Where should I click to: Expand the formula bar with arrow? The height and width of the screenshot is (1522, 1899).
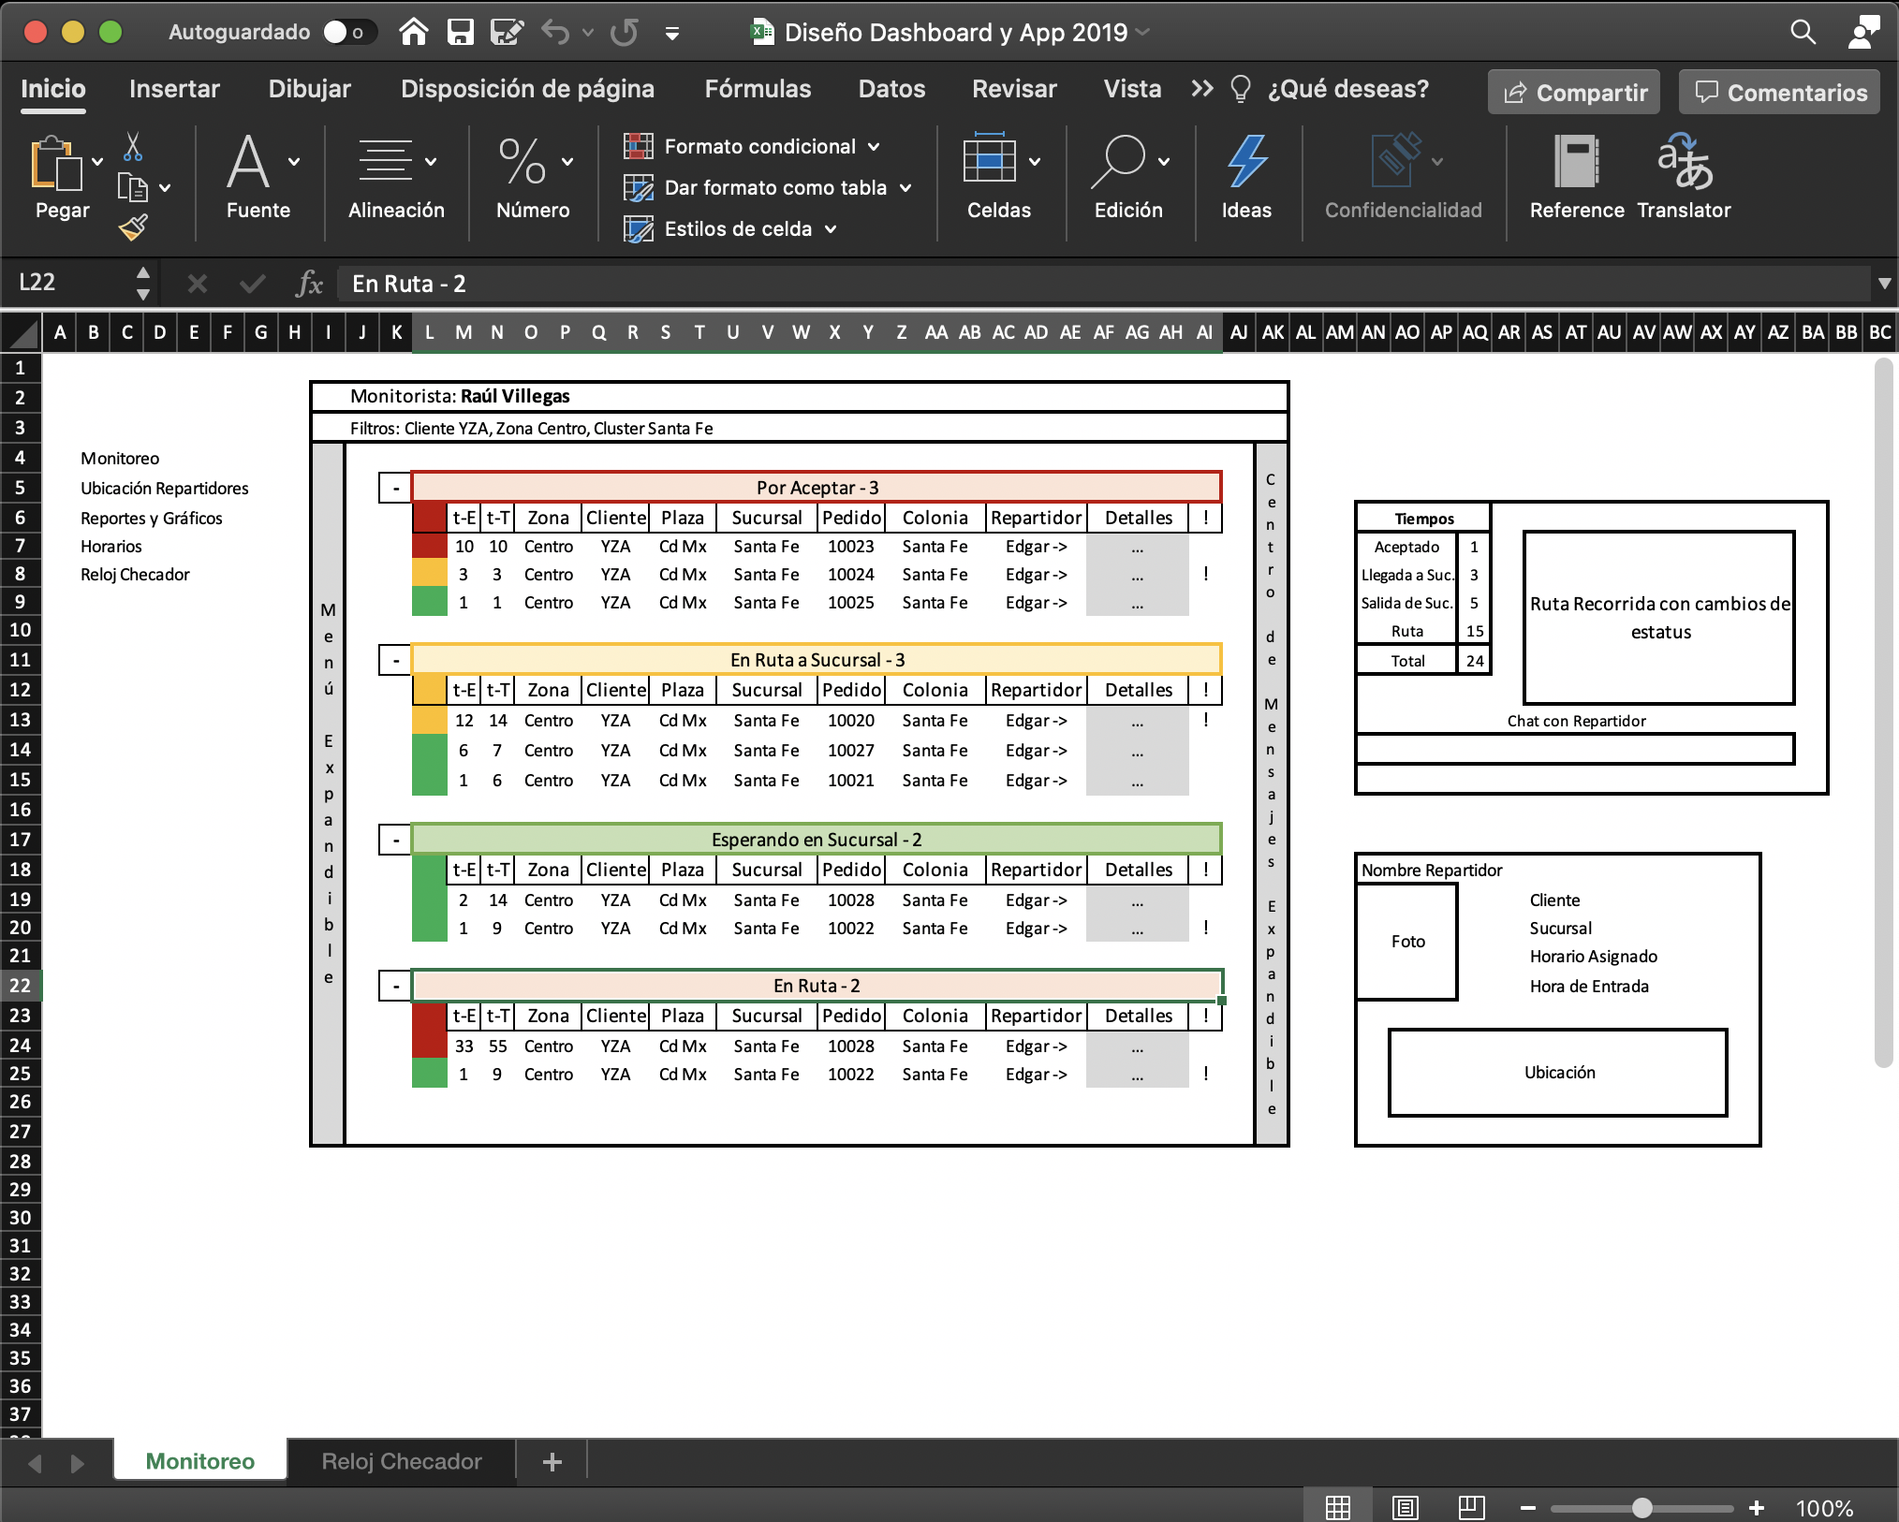point(1884,284)
